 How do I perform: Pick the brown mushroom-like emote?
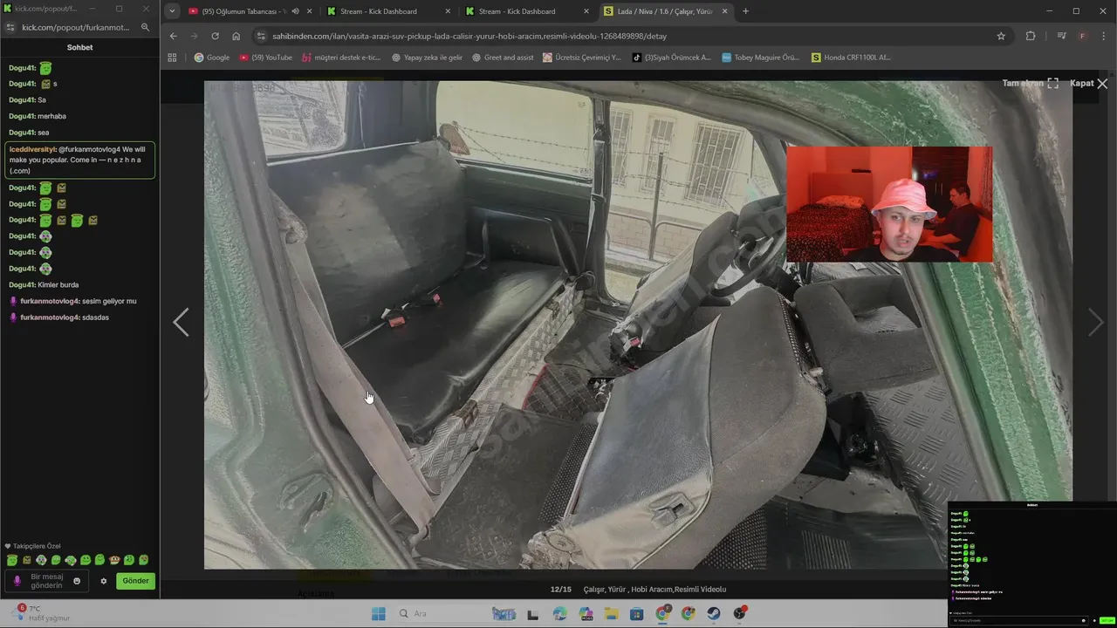coord(114,560)
